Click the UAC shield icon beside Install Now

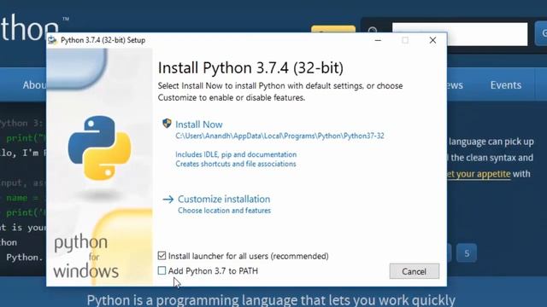pyautogui.click(x=167, y=123)
